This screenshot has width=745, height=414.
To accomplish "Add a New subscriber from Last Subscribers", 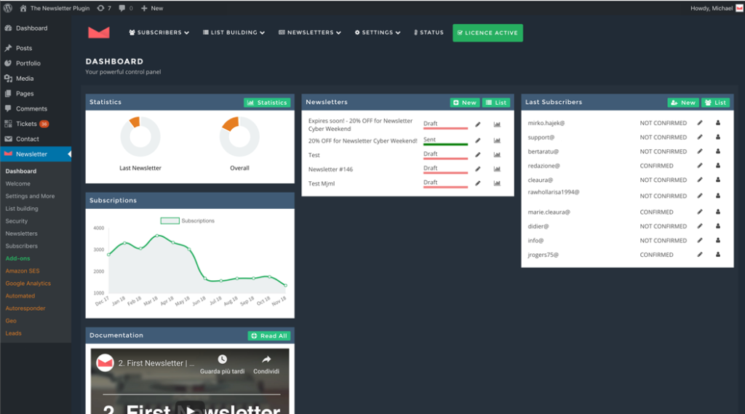I will 683,103.
